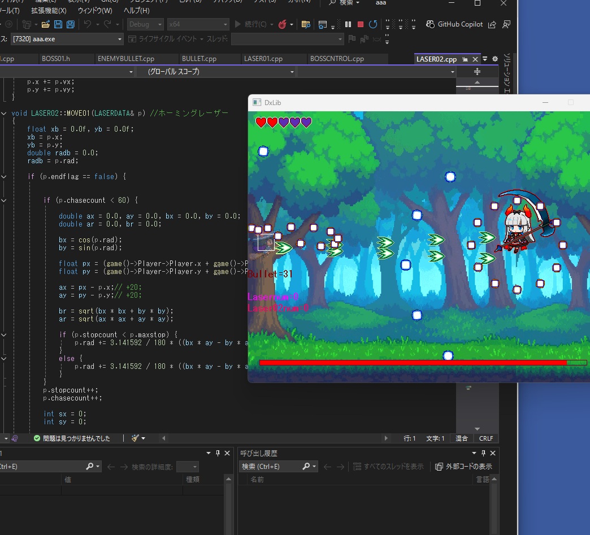Click the share icon beside Copilot
This screenshot has height=535, width=590.
click(x=492, y=24)
